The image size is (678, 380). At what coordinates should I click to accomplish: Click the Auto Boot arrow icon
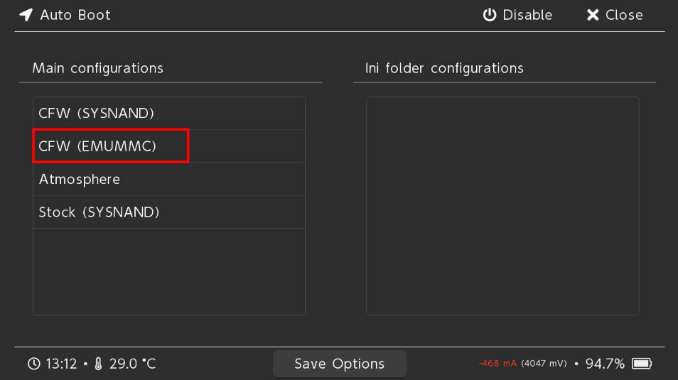click(x=26, y=15)
